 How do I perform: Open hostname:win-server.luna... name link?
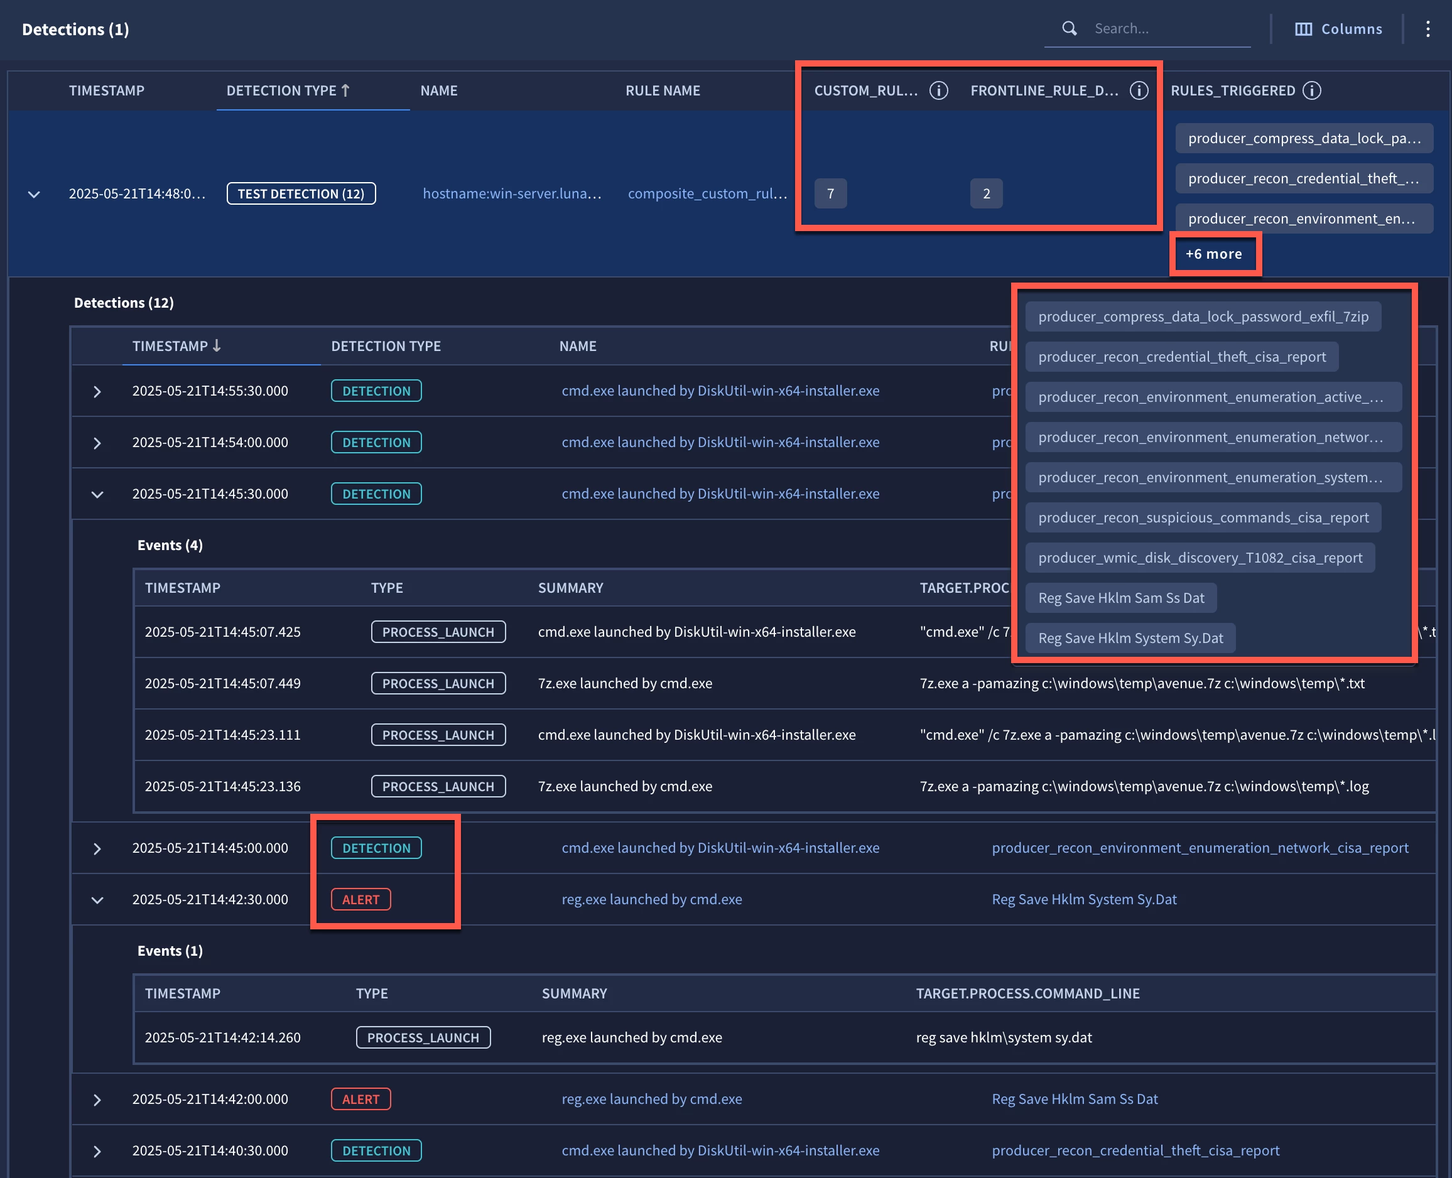tap(512, 193)
